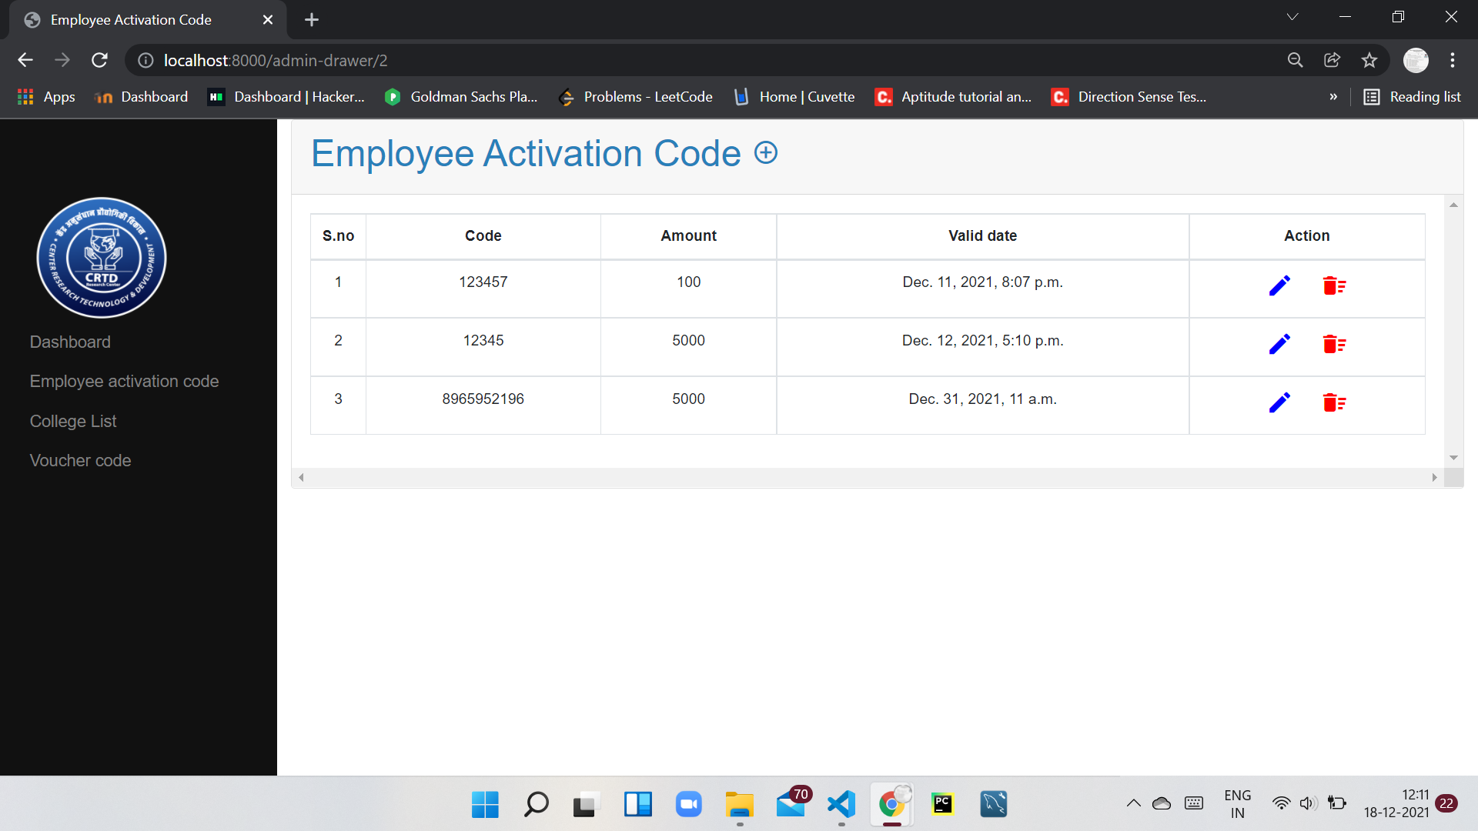Click the CRTD logo in sidebar
This screenshot has height=831, width=1478.
(x=102, y=258)
